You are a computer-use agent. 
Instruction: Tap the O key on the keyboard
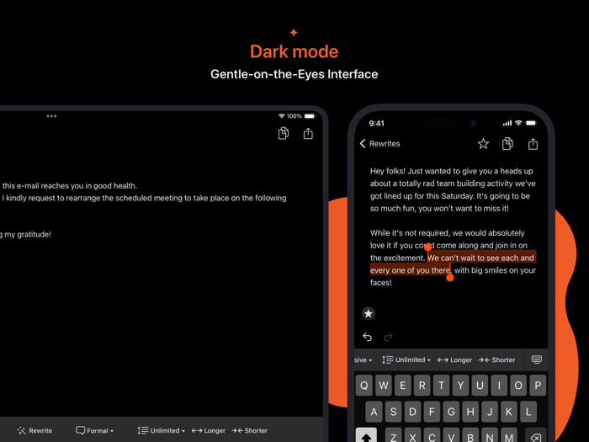pyautogui.click(x=518, y=386)
